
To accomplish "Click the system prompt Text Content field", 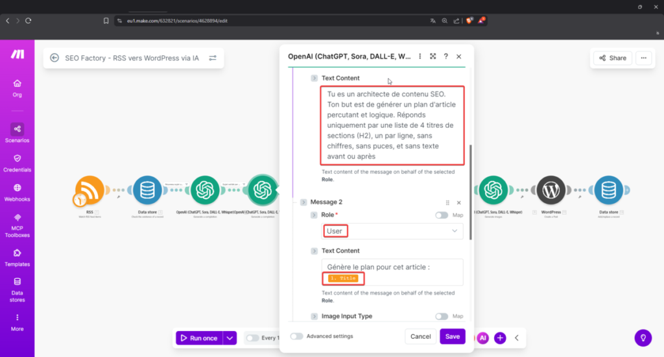I will click(392, 125).
